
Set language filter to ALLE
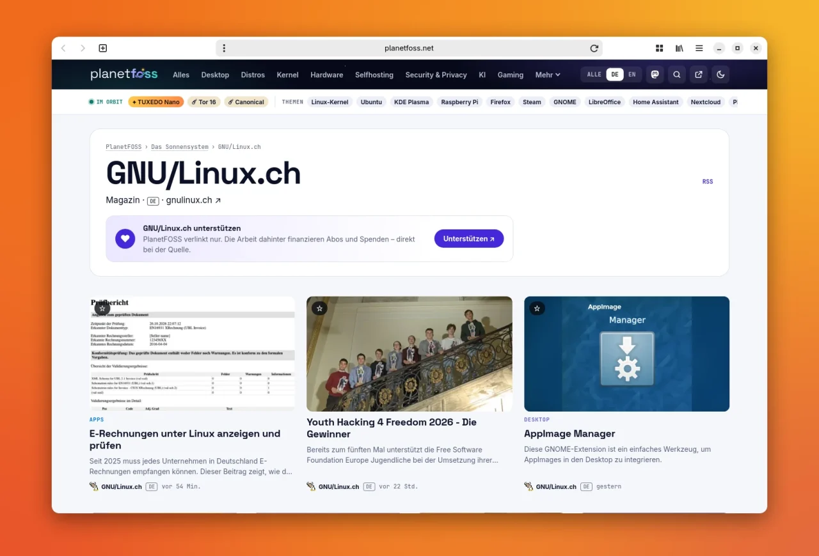pyautogui.click(x=594, y=75)
